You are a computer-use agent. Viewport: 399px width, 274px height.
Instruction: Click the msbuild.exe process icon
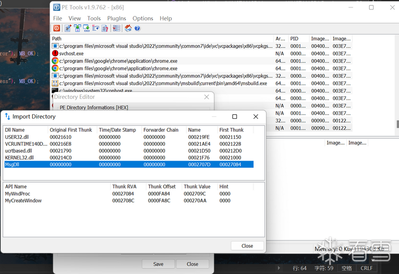click(55, 83)
